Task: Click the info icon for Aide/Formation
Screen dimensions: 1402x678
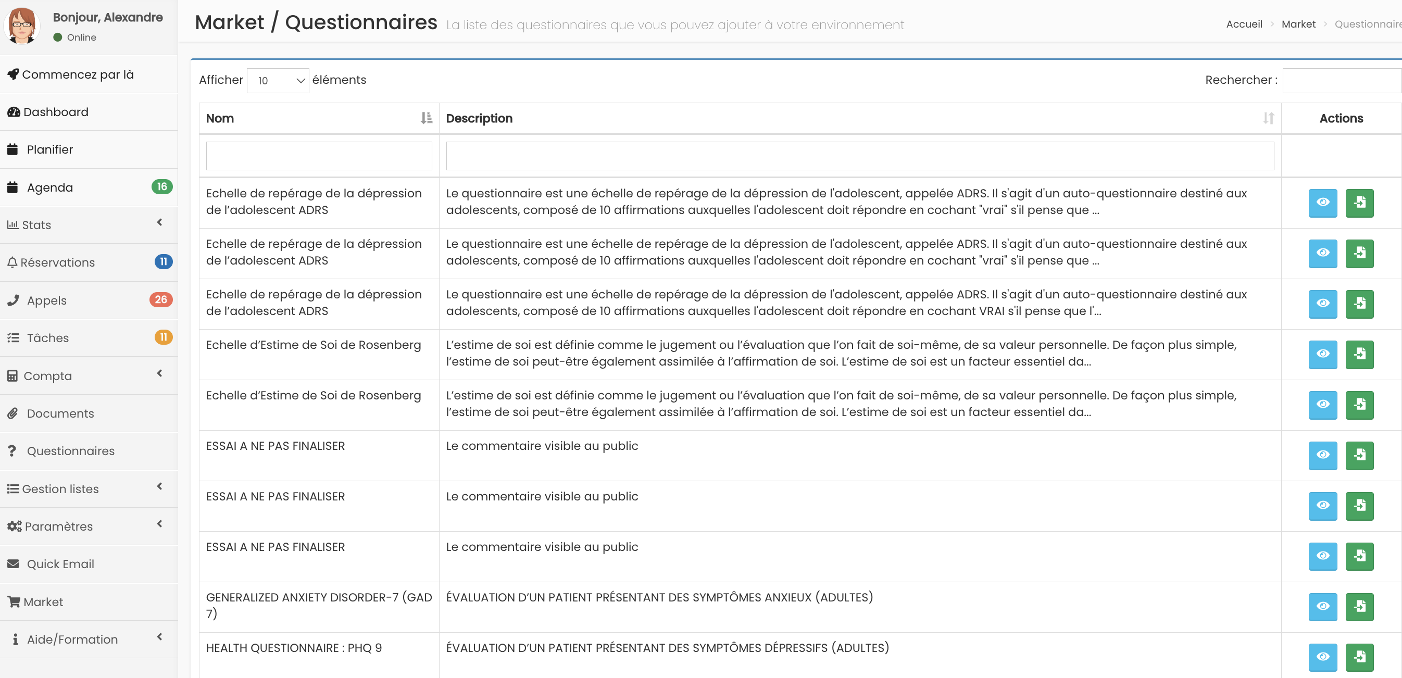Action: click(15, 639)
